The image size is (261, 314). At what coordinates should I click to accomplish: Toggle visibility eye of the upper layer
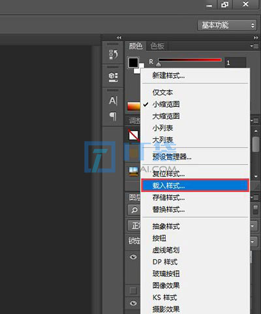point(133,257)
